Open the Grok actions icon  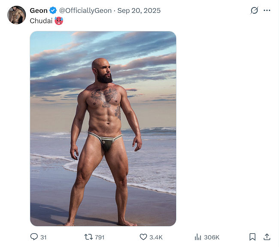(254, 10)
